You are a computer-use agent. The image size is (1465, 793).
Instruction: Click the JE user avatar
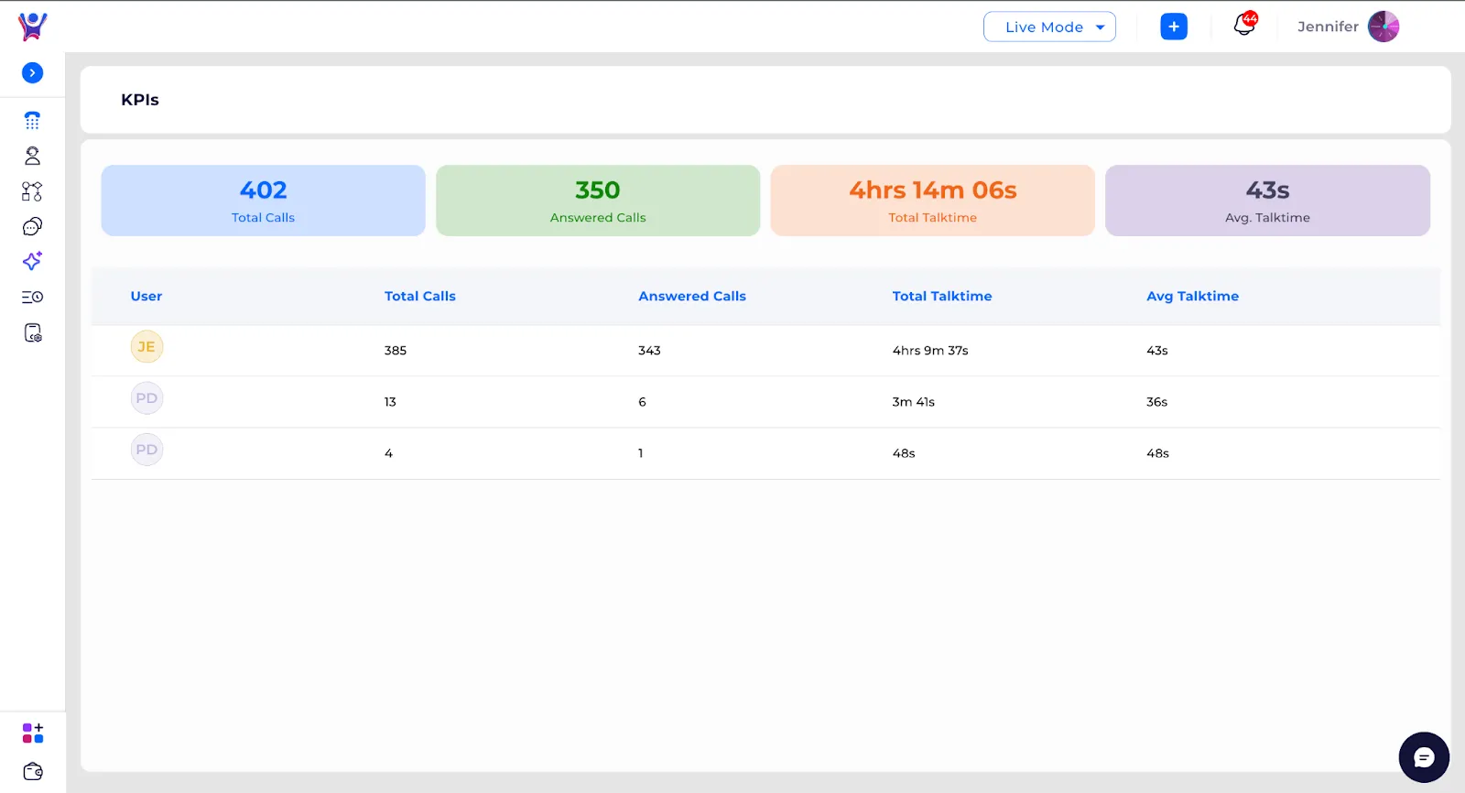point(146,347)
